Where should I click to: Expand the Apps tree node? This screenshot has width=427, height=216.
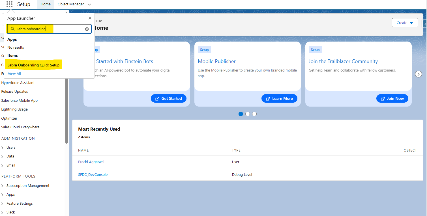[x=3, y=195]
